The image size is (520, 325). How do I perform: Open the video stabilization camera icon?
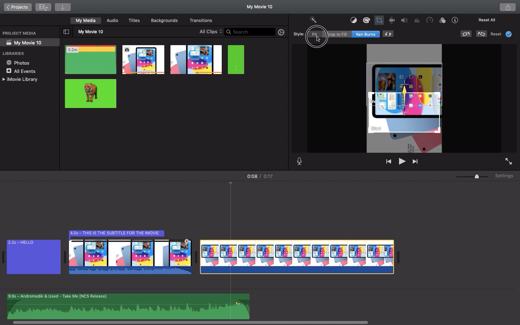pyautogui.click(x=391, y=20)
